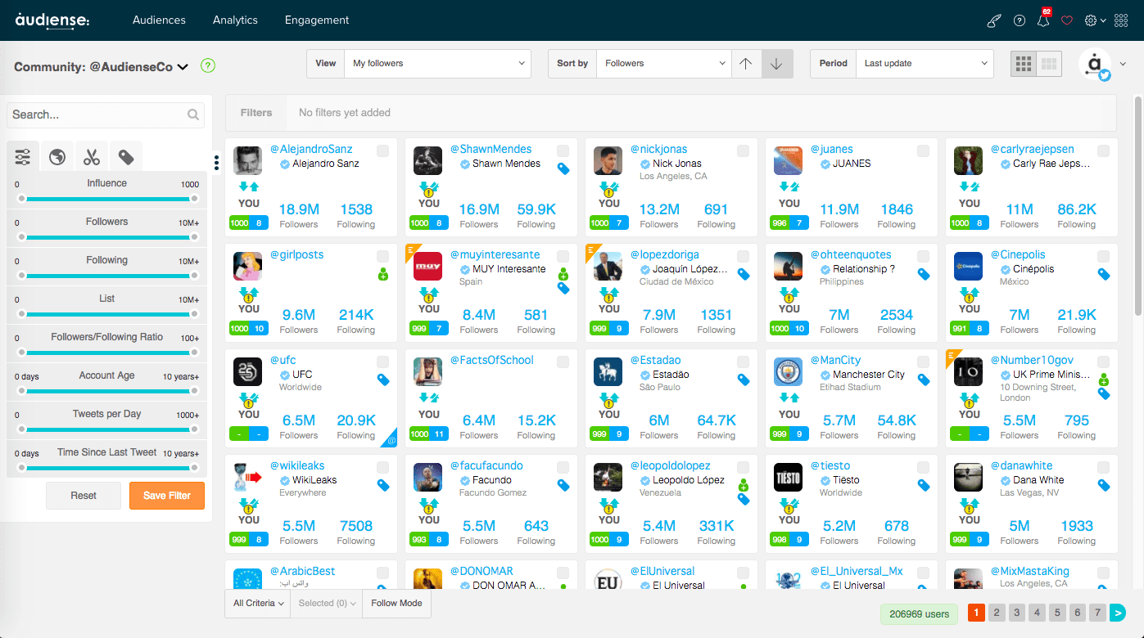Go to page 5 of results

pos(1057,613)
